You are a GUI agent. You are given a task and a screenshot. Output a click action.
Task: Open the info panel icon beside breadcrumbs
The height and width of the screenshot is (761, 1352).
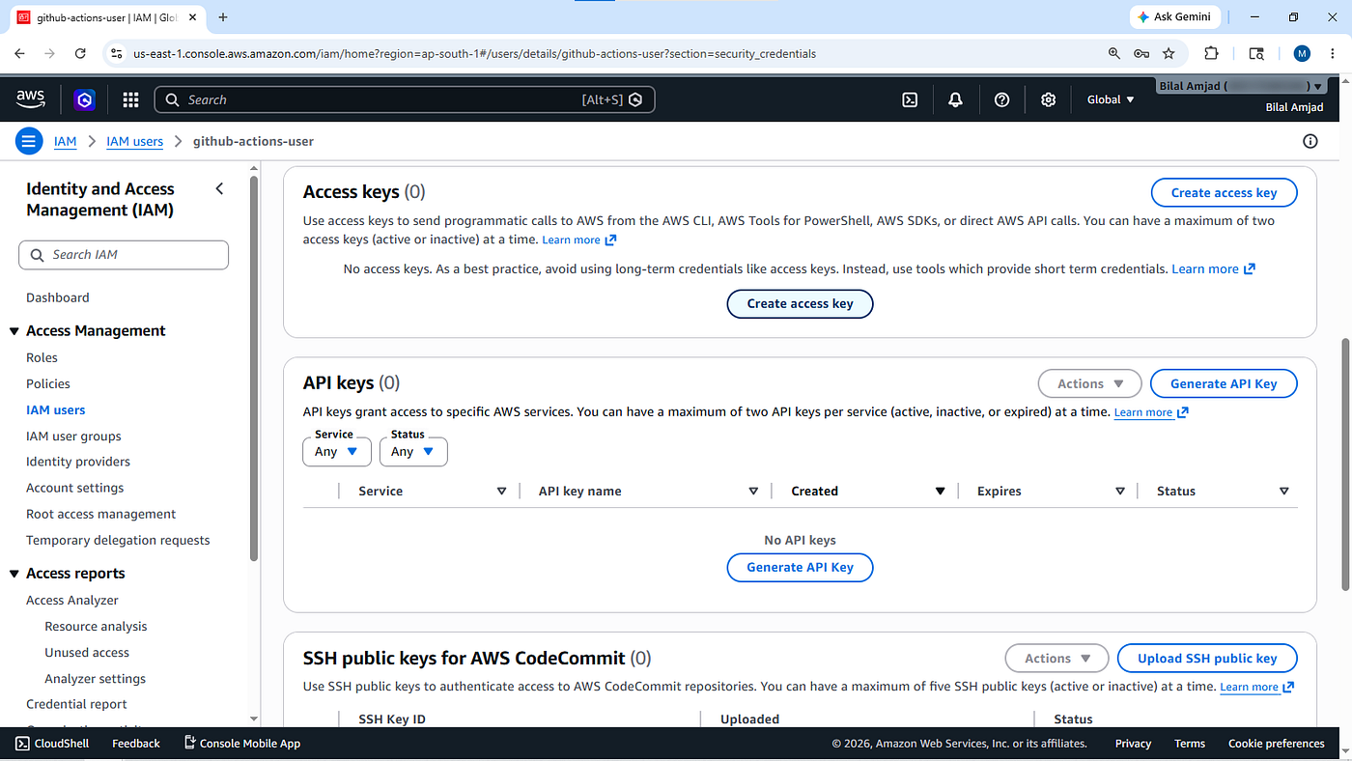pos(1310,141)
